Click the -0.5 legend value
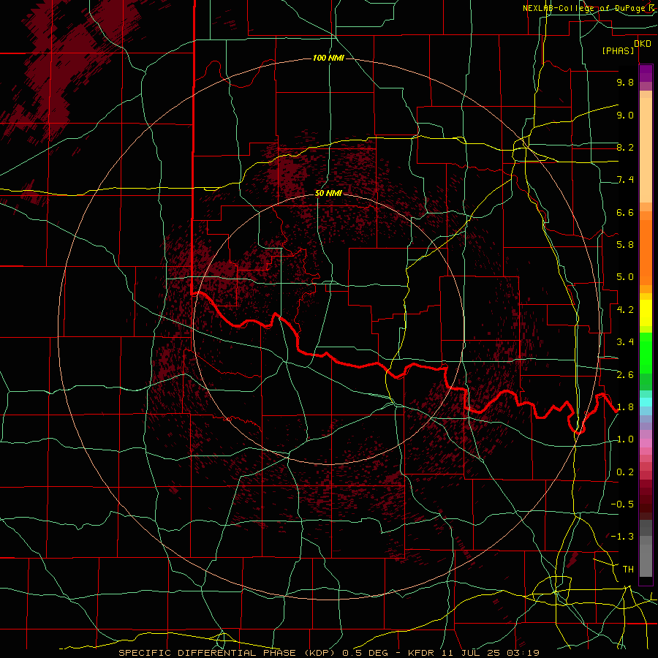 click(x=622, y=504)
